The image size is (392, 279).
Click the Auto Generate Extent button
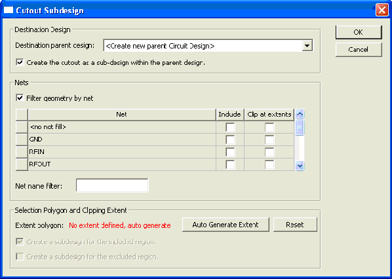coord(225,225)
